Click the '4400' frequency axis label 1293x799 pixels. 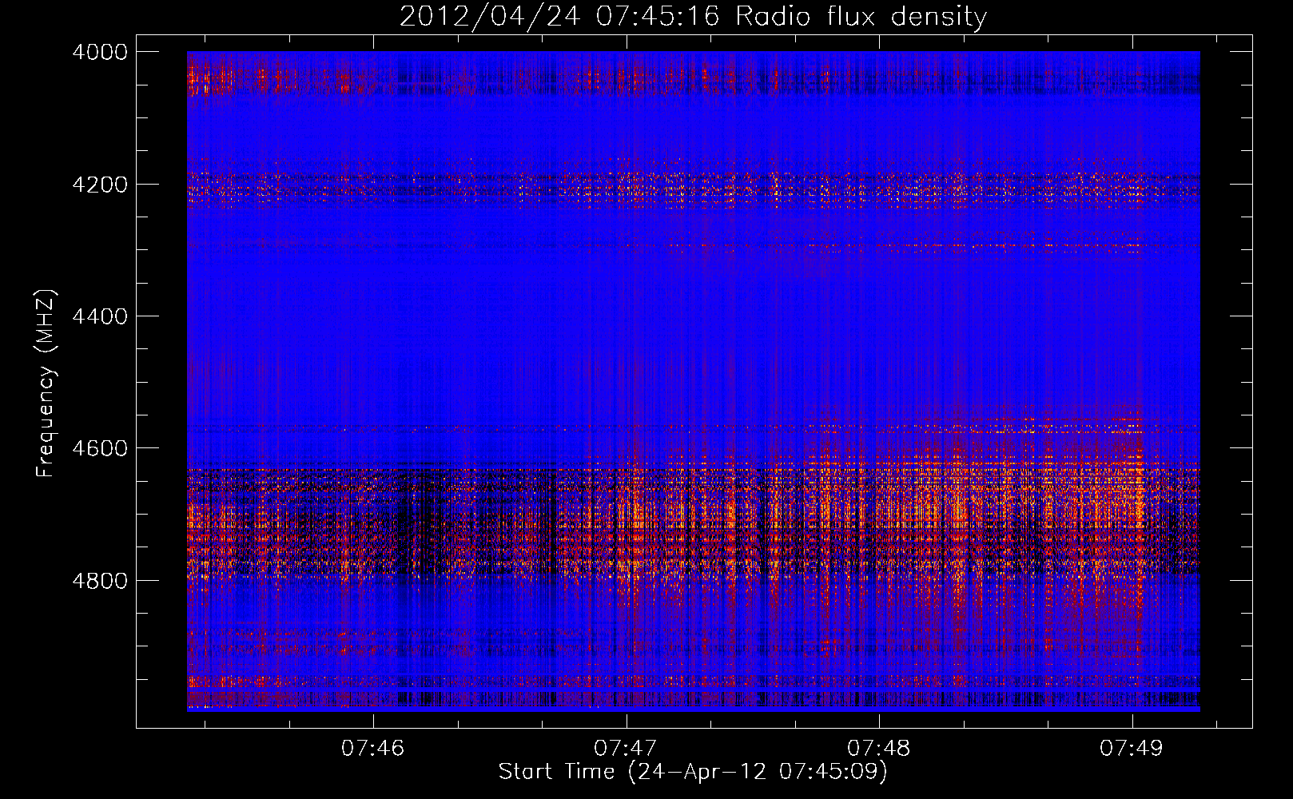(x=100, y=316)
